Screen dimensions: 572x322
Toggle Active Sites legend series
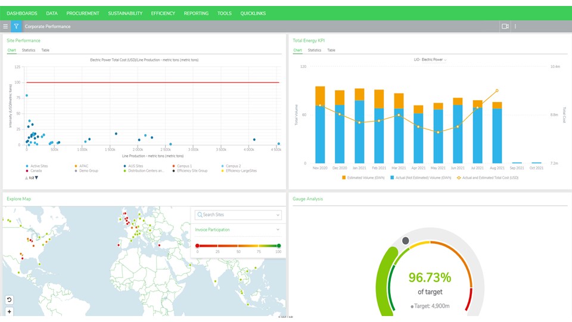[x=37, y=166]
